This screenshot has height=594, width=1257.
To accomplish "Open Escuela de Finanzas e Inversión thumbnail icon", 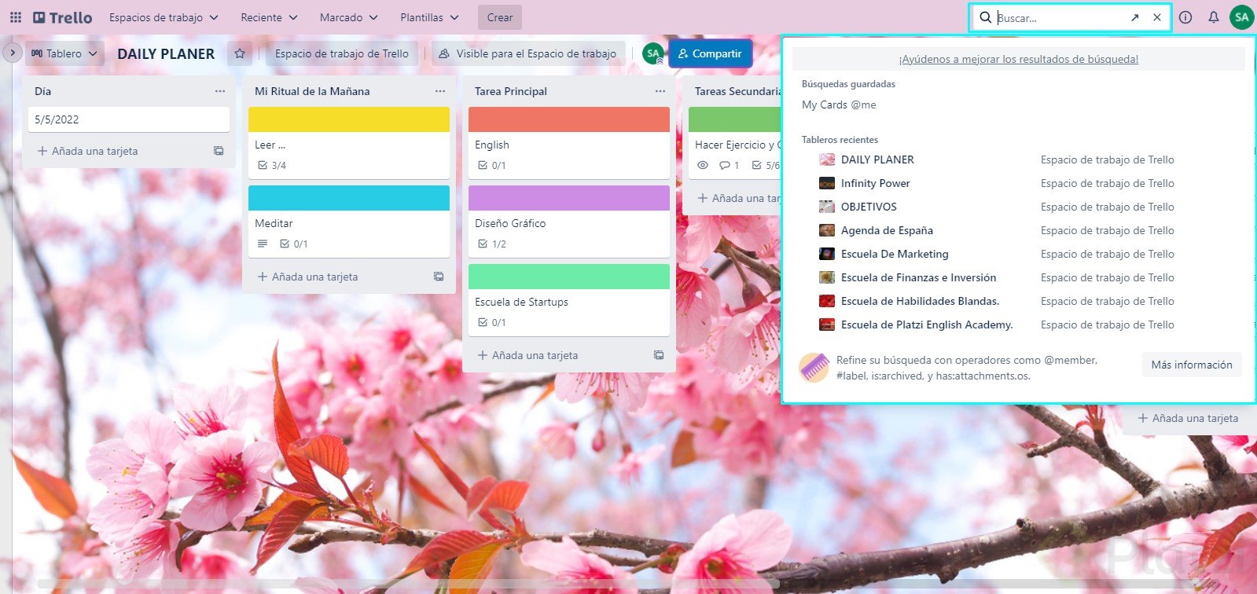I will click(827, 277).
